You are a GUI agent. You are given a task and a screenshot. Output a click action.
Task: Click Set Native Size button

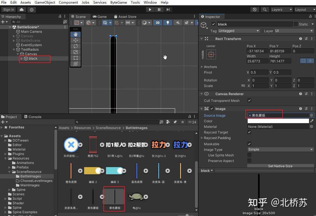[280, 166]
